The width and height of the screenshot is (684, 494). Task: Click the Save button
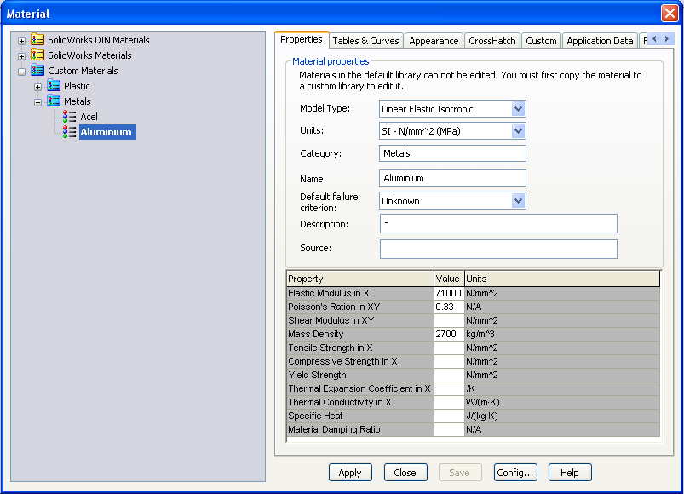click(x=460, y=472)
